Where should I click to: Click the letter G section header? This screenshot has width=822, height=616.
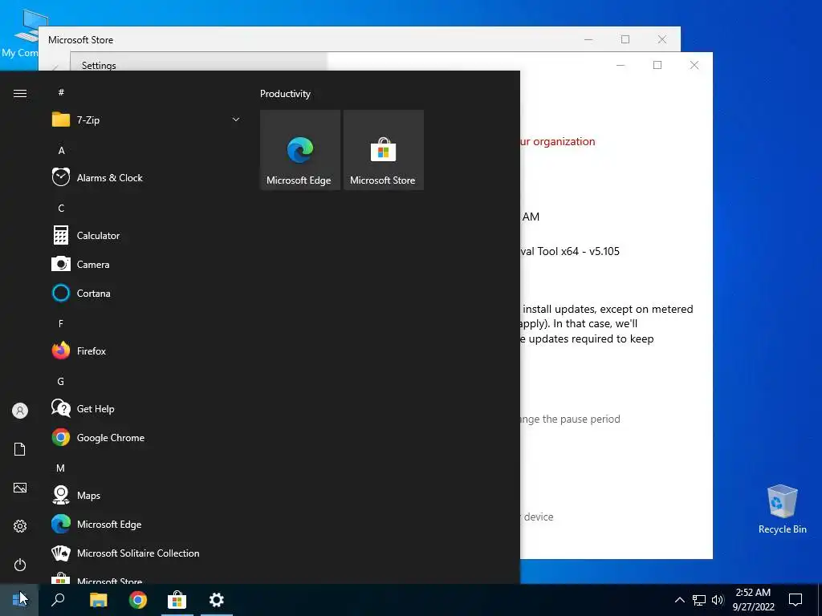click(61, 381)
